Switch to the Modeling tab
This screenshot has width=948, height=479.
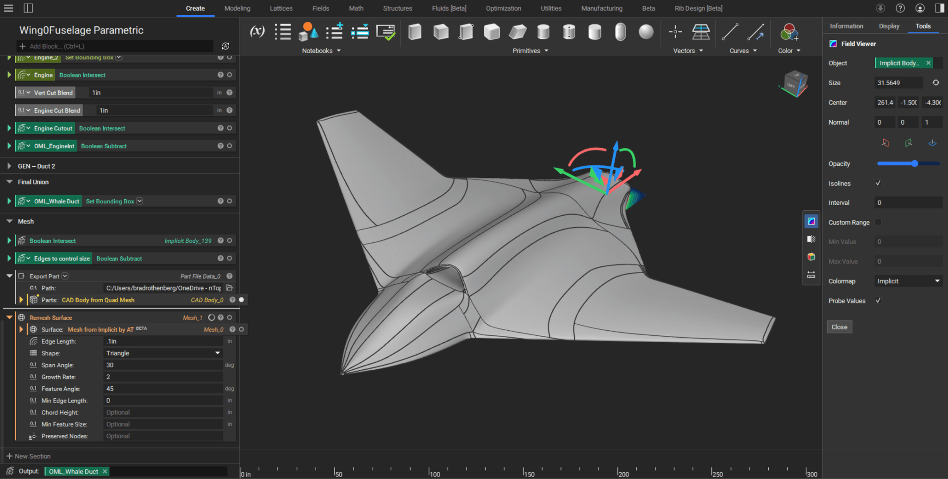pos(237,8)
